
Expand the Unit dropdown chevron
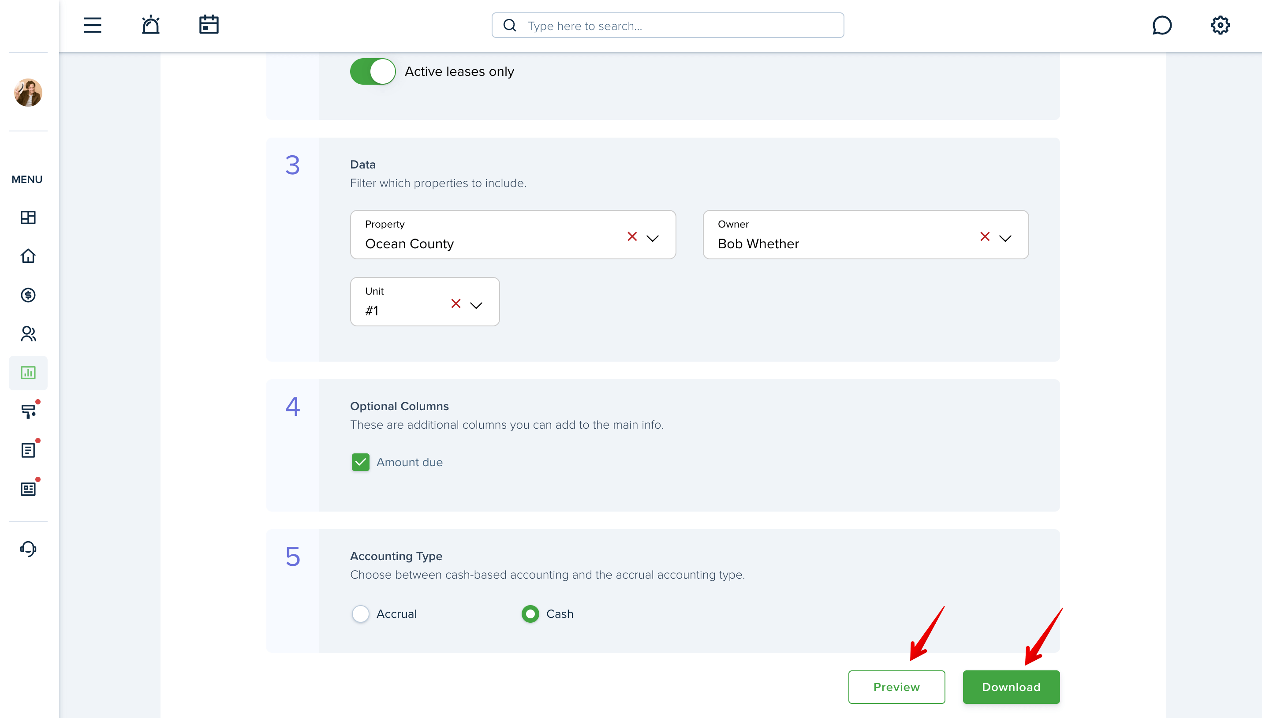click(476, 305)
